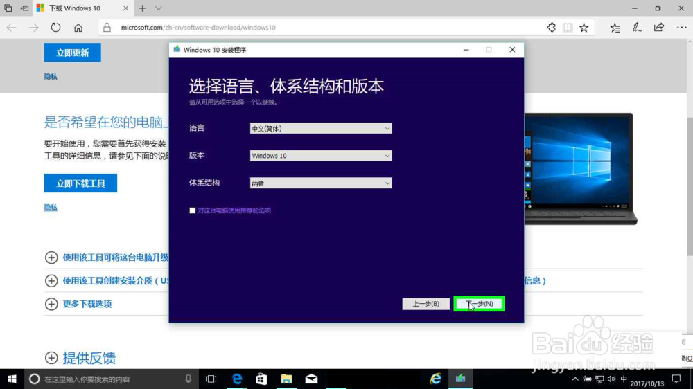693x389 pixels.
Task: Open 隐私 link under 立即下载工具
Action: (x=51, y=207)
